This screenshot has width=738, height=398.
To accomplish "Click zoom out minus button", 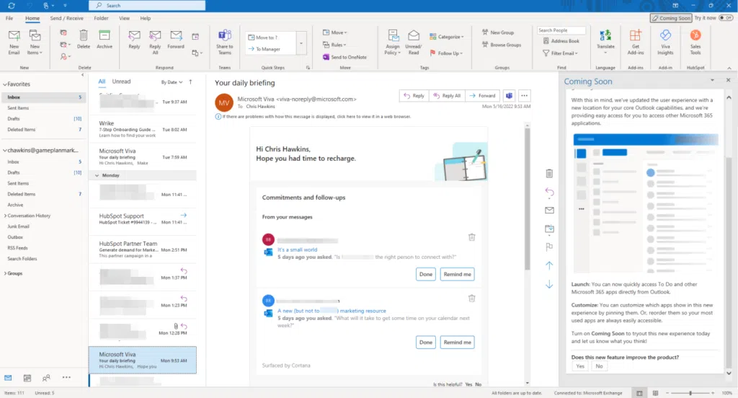I will pos(667,393).
